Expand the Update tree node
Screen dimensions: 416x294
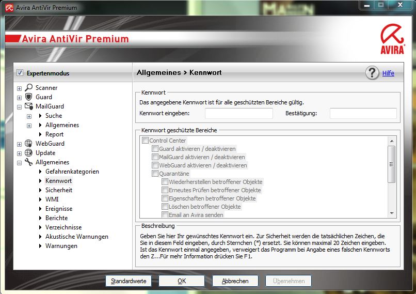pyautogui.click(x=20, y=153)
